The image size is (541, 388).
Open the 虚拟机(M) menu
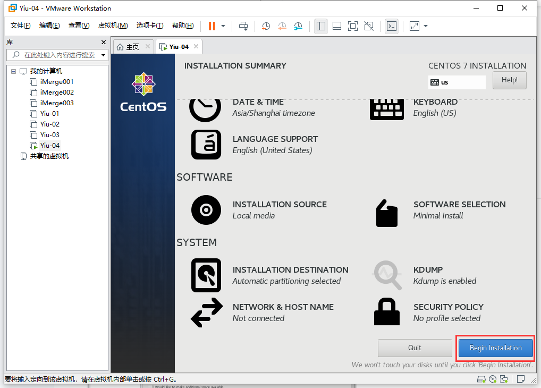click(x=113, y=26)
